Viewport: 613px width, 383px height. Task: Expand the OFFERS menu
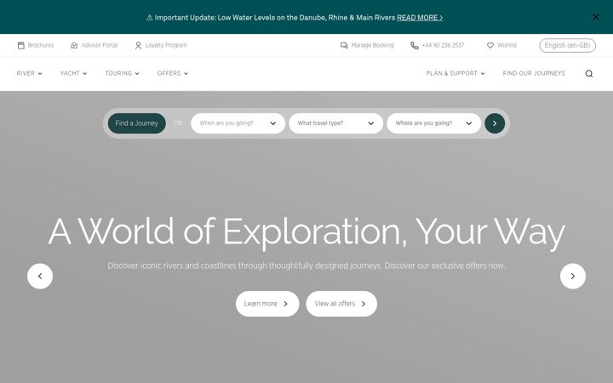(172, 73)
